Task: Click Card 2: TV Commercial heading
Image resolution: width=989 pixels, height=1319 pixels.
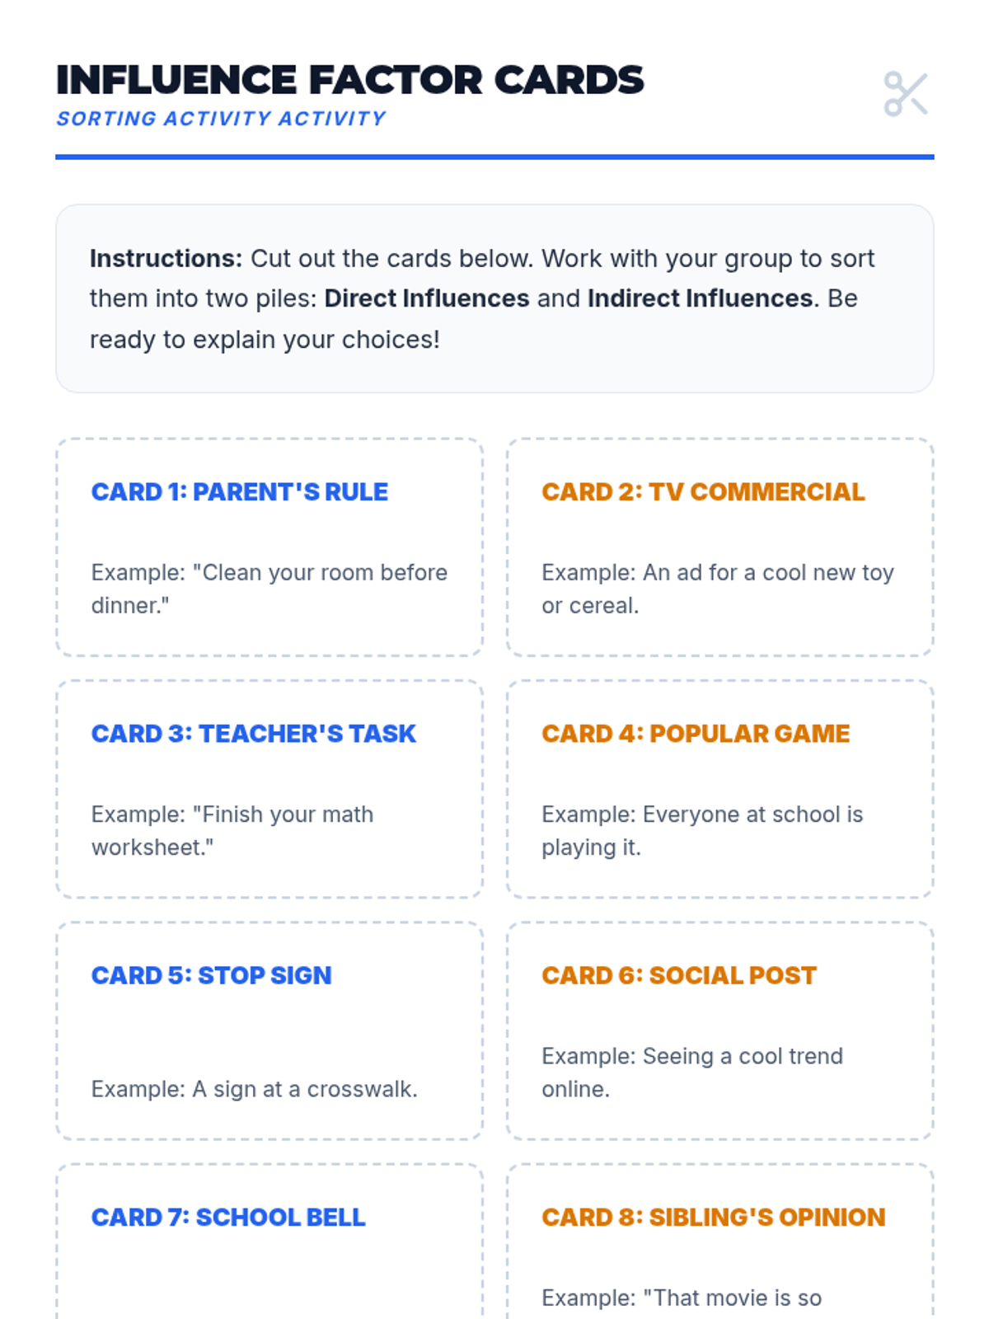Action: coord(703,492)
